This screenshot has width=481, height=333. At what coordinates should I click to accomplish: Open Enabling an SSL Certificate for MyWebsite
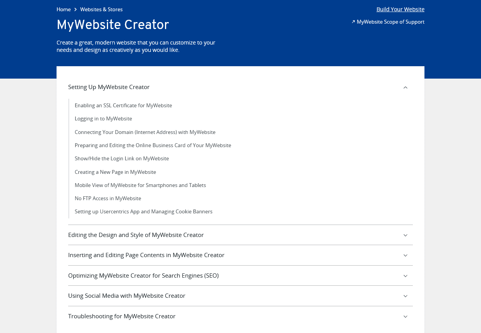[123, 105]
